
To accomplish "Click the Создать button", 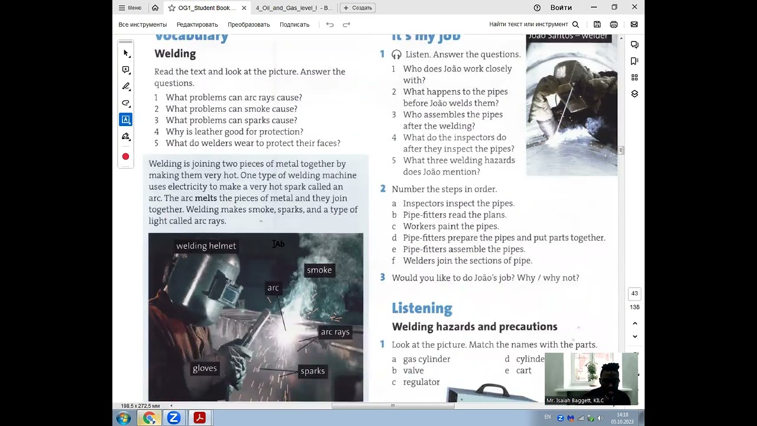I will [357, 8].
